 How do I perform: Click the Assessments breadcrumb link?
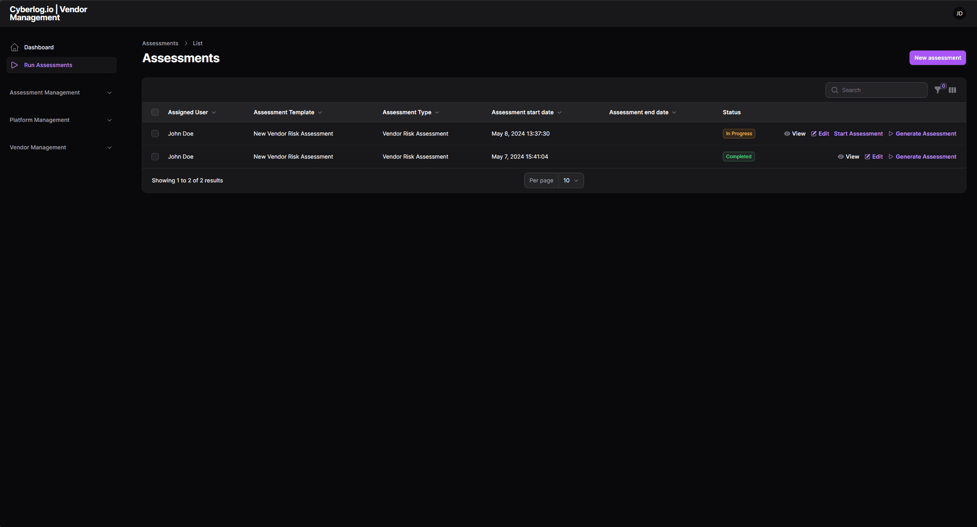pos(160,43)
